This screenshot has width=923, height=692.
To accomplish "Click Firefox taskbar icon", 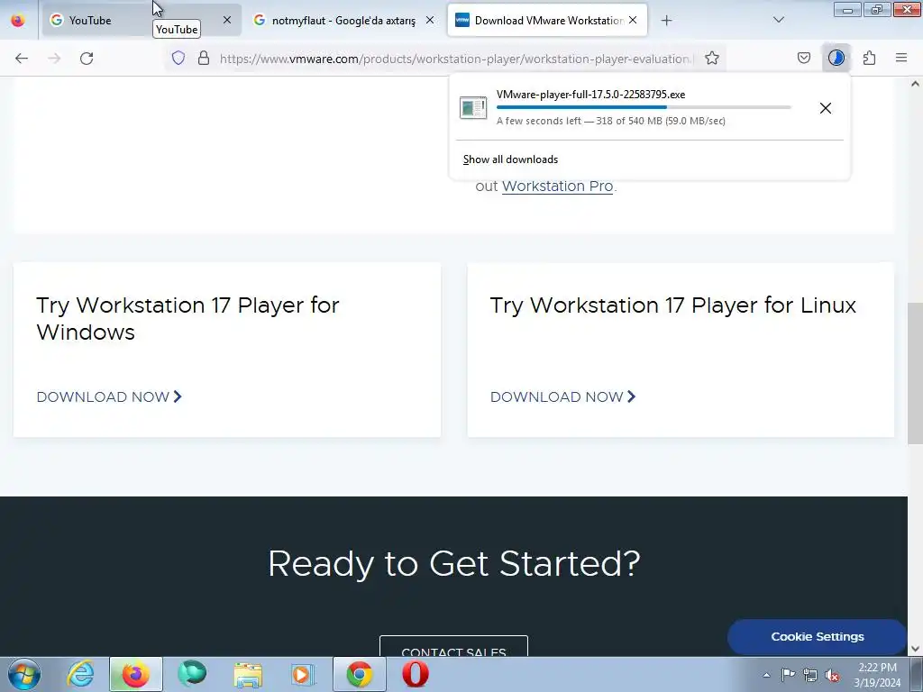I will [135, 674].
